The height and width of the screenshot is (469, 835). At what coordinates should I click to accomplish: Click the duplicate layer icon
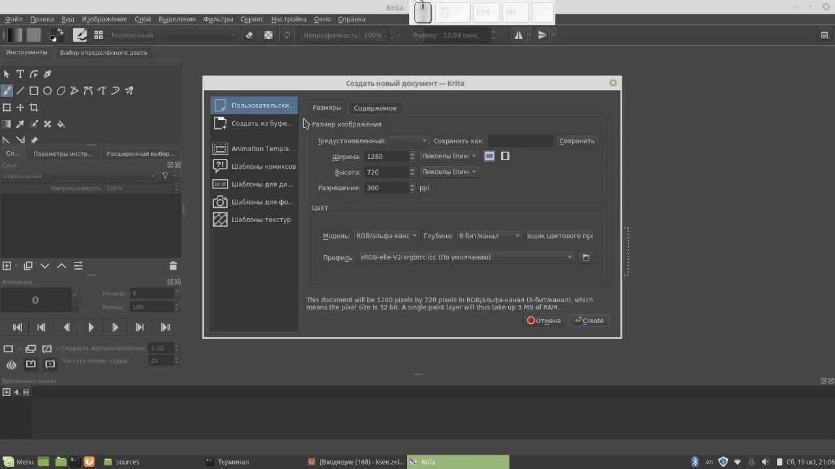[28, 266]
